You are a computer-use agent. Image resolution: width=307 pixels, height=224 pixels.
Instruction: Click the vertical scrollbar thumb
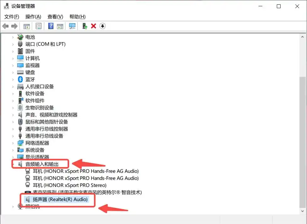tap(302, 141)
